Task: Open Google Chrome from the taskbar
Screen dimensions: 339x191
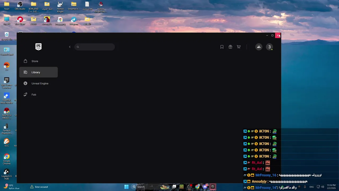Action: click(197, 187)
